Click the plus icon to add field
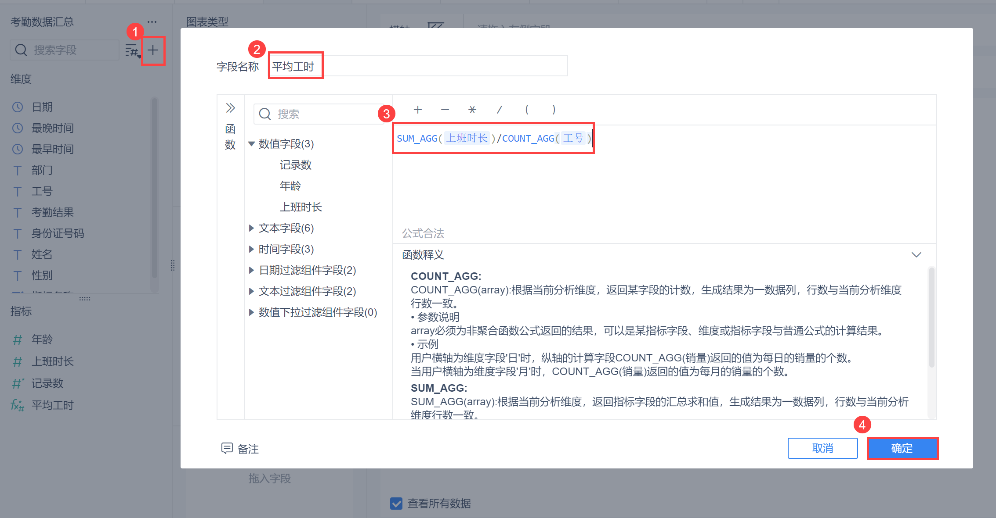This screenshot has height=518, width=996. [152, 50]
